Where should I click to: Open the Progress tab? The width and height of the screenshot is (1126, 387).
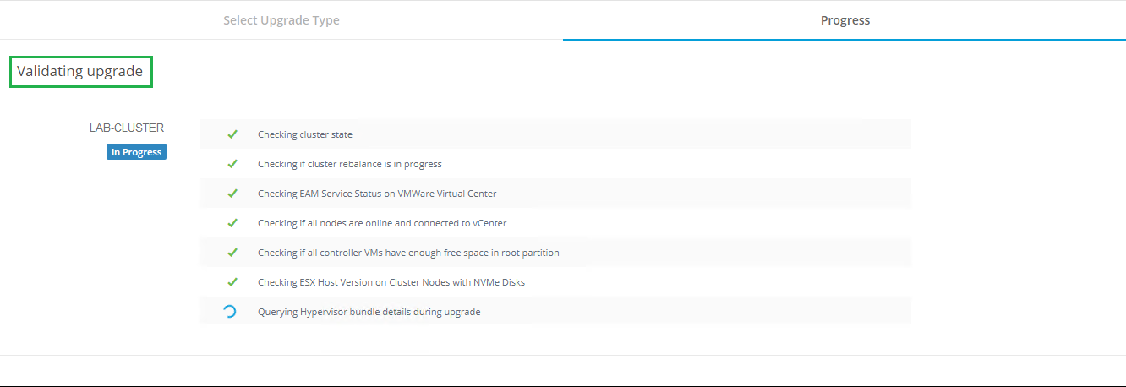pos(844,20)
